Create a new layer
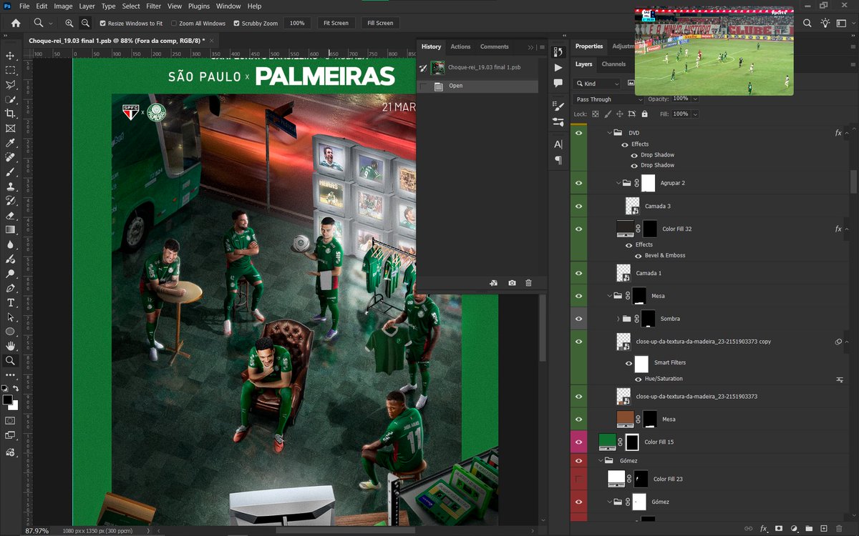The image size is (859, 536). pos(824,528)
